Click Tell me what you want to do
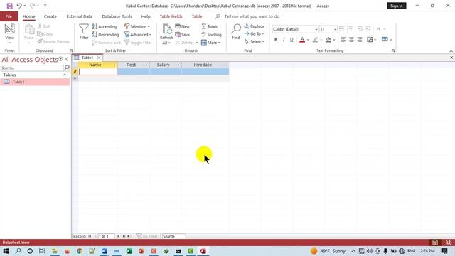The width and height of the screenshot is (455, 256). (252, 16)
